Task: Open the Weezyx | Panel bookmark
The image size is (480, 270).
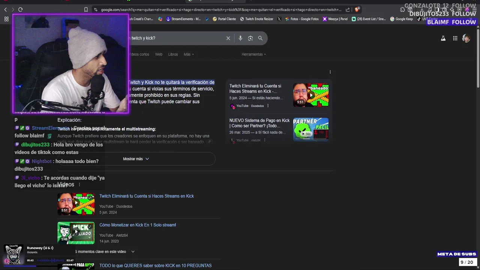Action: [x=335, y=19]
